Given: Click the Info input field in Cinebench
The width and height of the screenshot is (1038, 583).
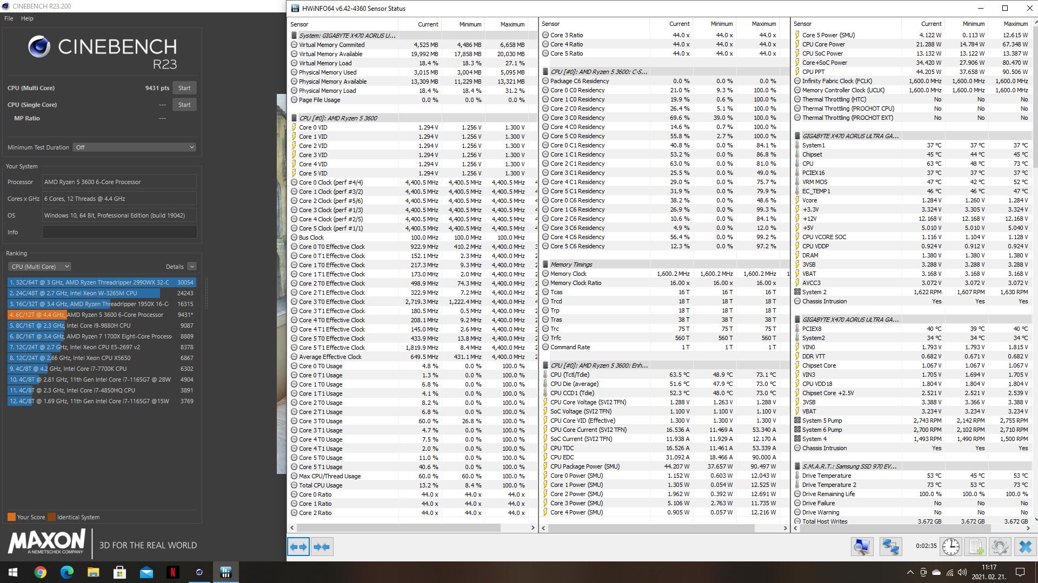Looking at the screenshot, I should click(119, 232).
